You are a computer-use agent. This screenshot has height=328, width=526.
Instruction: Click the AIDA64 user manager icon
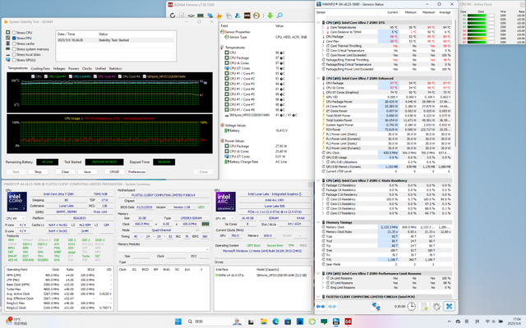238,16
